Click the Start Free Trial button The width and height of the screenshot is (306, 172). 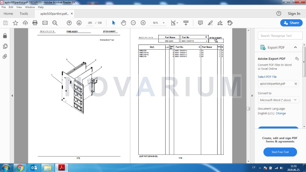click(280, 152)
